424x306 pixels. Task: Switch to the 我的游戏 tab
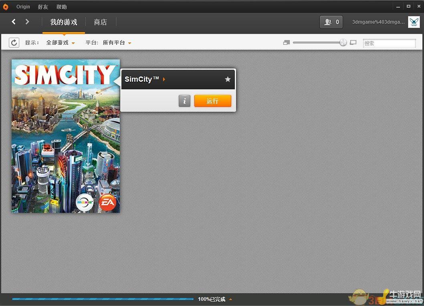click(x=64, y=22)
